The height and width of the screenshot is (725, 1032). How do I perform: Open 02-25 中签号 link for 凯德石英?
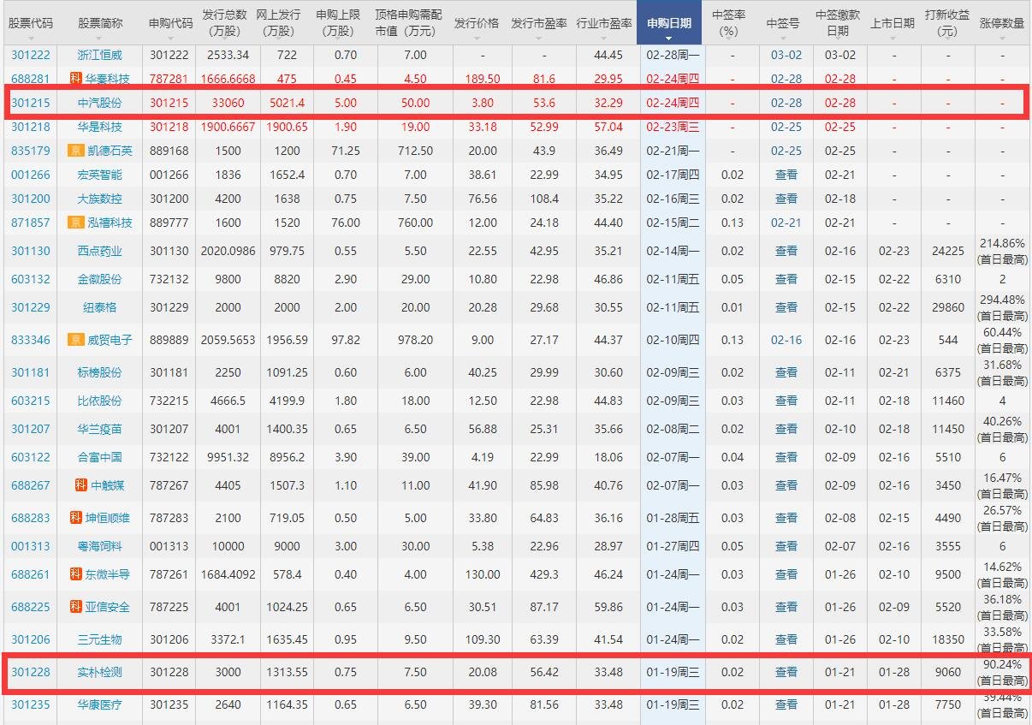(x=786, y=151)
